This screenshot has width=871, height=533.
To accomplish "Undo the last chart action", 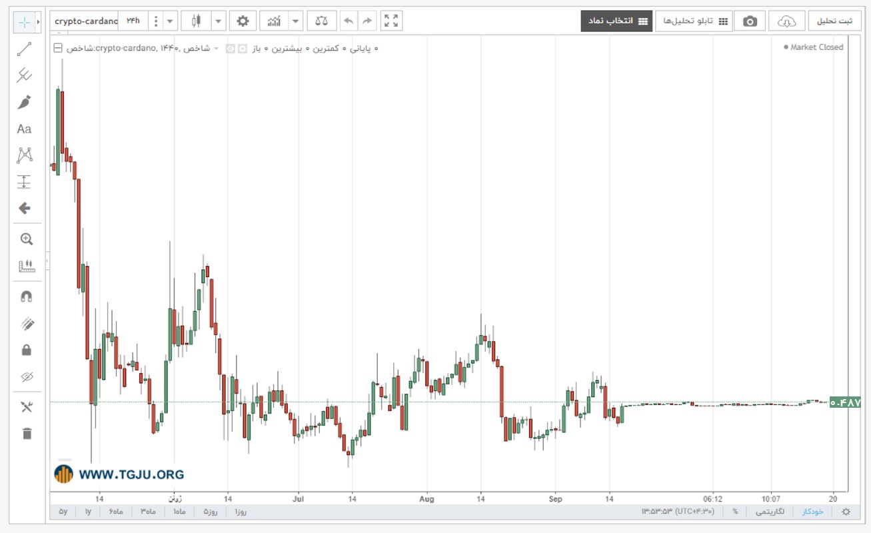I will coord(348,21).
